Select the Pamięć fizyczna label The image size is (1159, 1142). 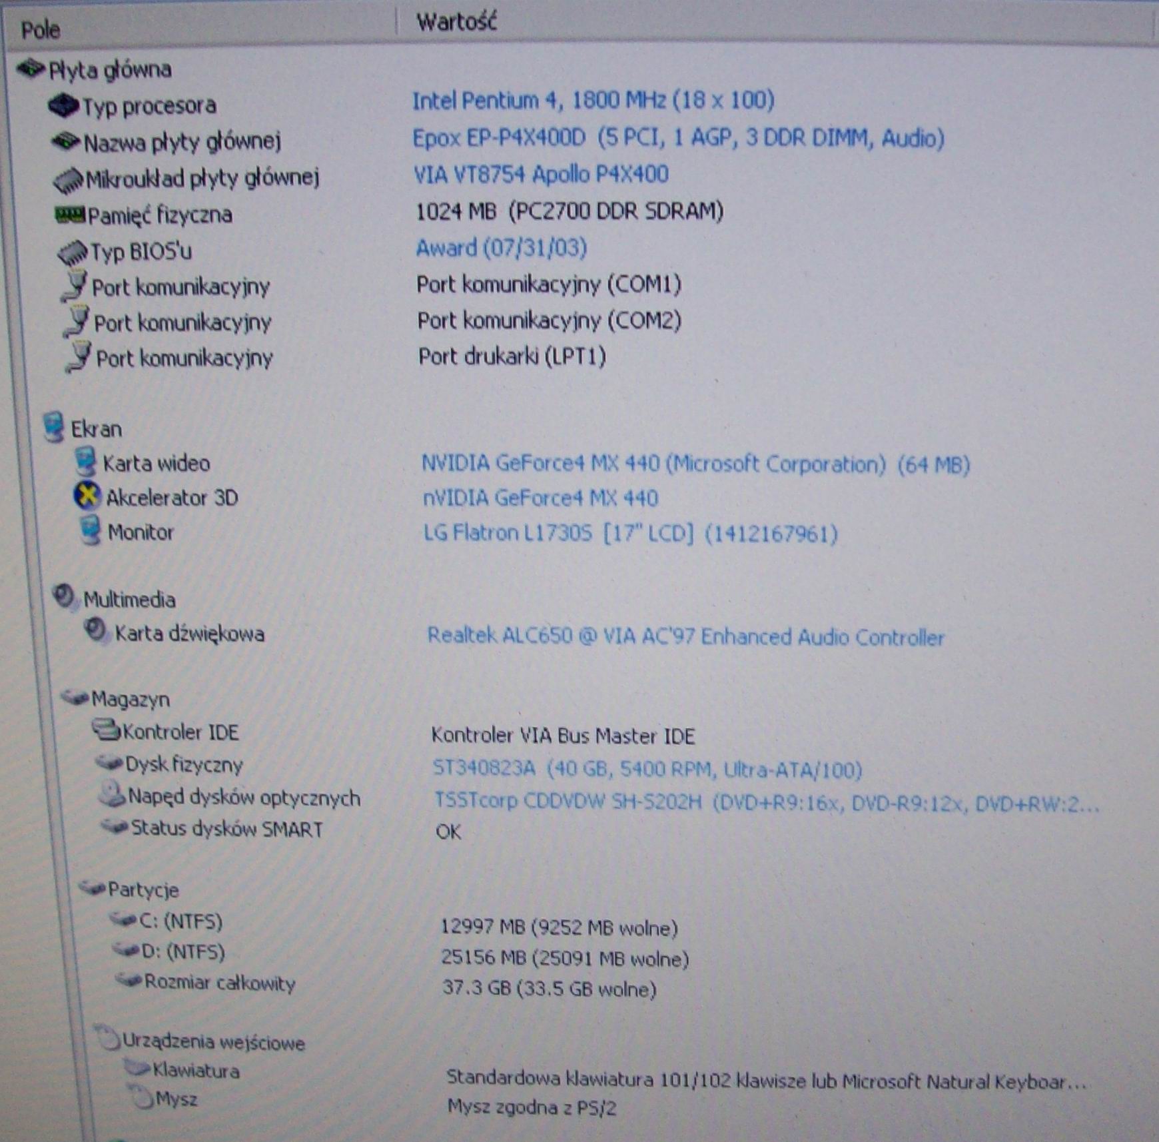(160, 215)
